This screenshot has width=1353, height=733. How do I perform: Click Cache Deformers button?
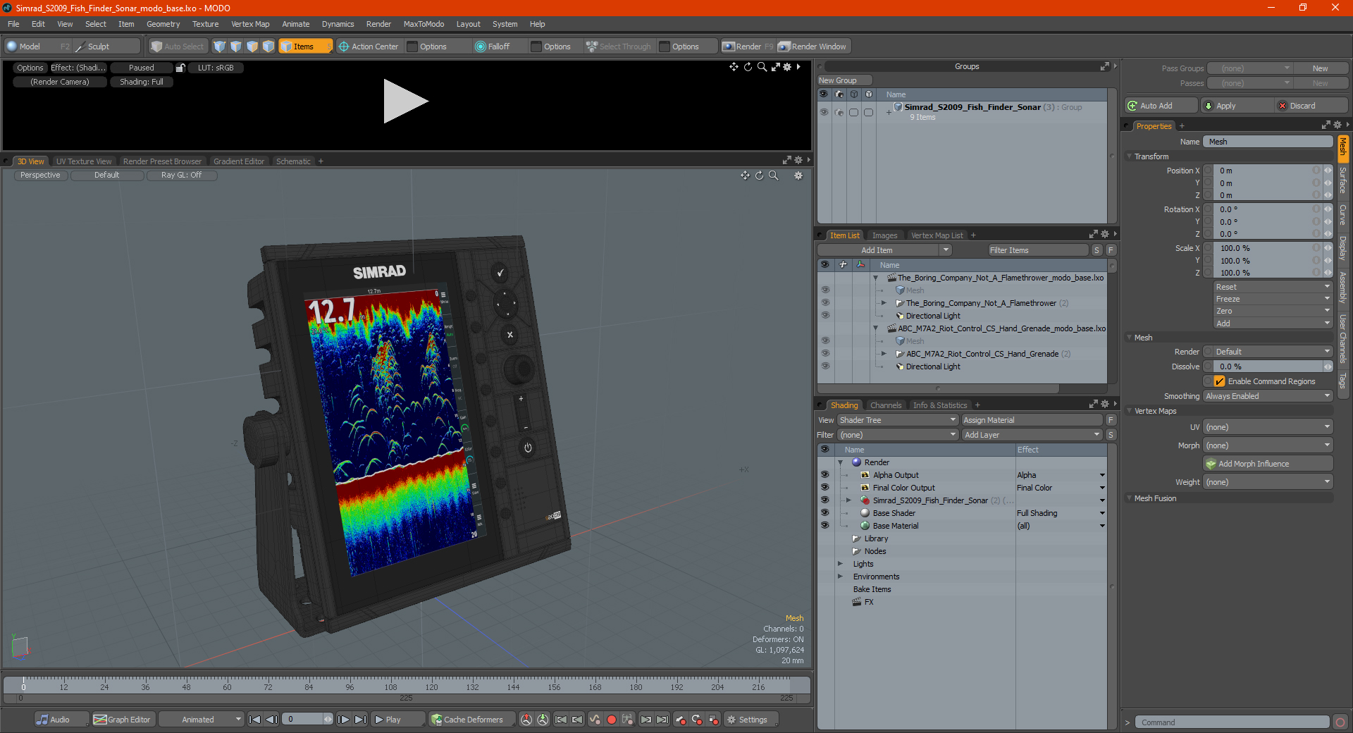click(471, 720)
